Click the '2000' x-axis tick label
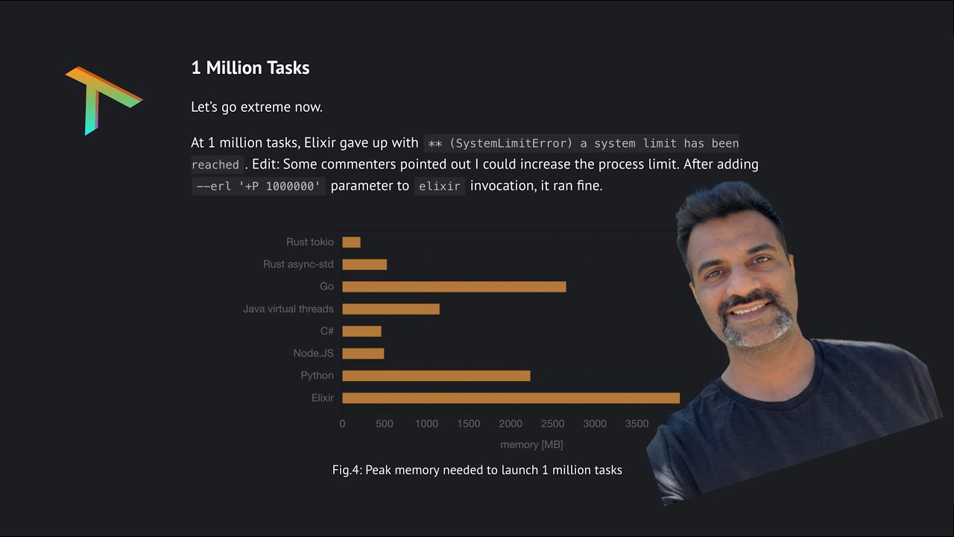The image size is (954, 537). pyautogui.click(x=511, y=424)
